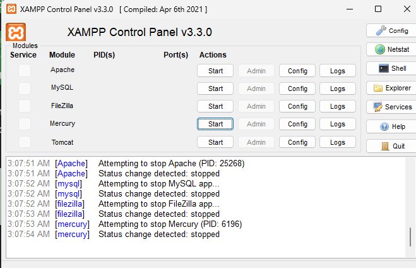Click log line 'Attempting to stop MySQL app...'
Viewport: 416px width, 268px height.
(x=159, y=183)
